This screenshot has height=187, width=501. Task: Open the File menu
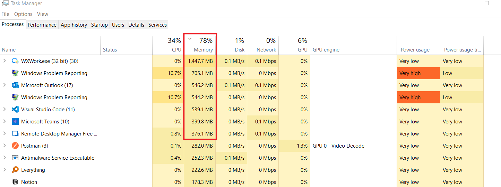(5, 14)
